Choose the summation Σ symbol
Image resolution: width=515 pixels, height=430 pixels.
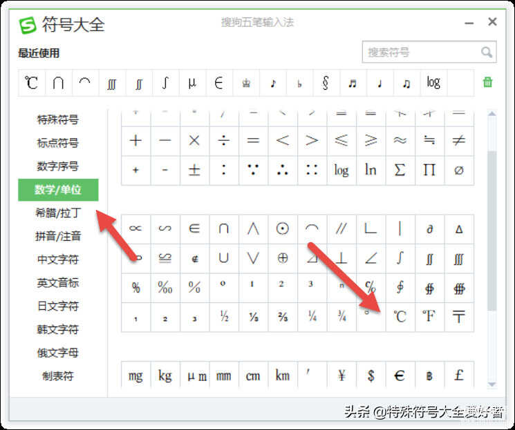(x=400, y=170)
